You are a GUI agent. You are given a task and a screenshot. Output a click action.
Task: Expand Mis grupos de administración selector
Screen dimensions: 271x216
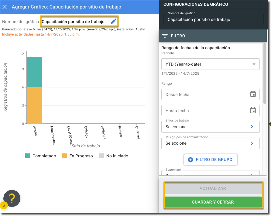[210, 143]
